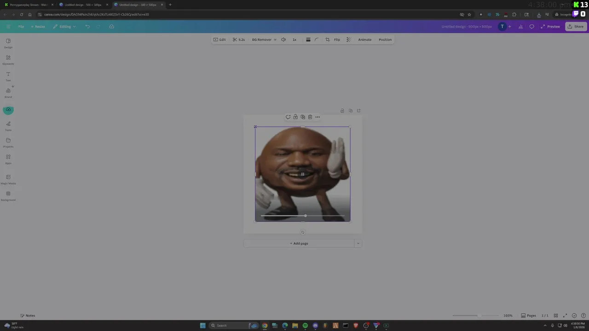This screenshot has width=589, height=331.
Task: Redo the last action
Action: click(98, 27)
